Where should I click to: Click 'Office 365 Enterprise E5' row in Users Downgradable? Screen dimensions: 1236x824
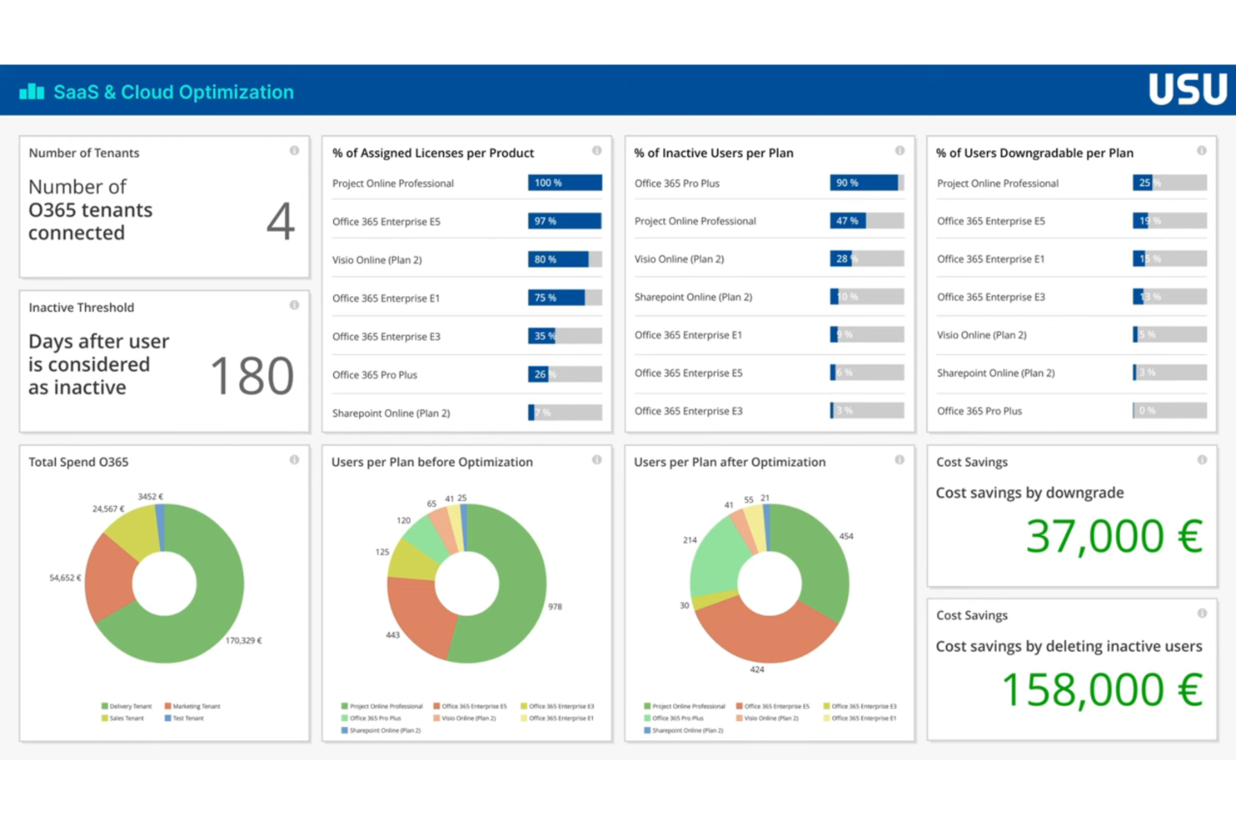point(1071,221)
